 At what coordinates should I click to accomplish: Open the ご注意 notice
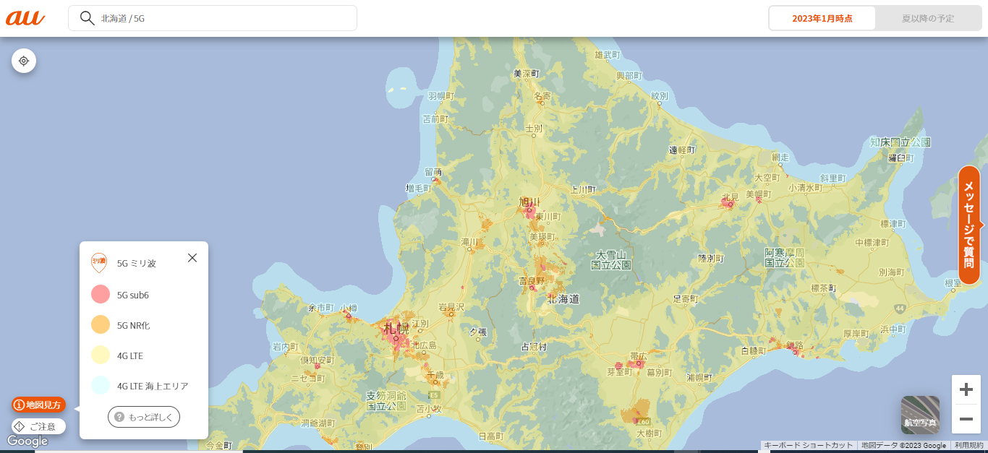click(38, 426)
